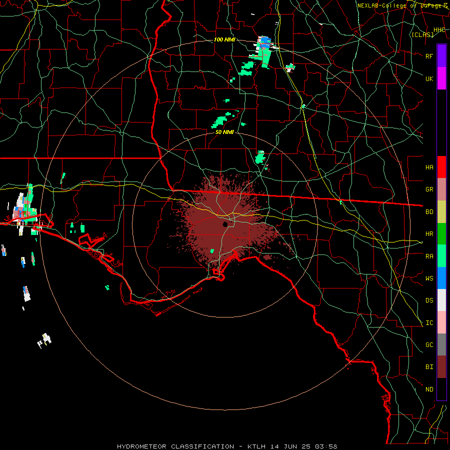The width and height of the screenshot is (450, 450).
Task: Click the WS blue legend swatch
Action: (441, 278)
